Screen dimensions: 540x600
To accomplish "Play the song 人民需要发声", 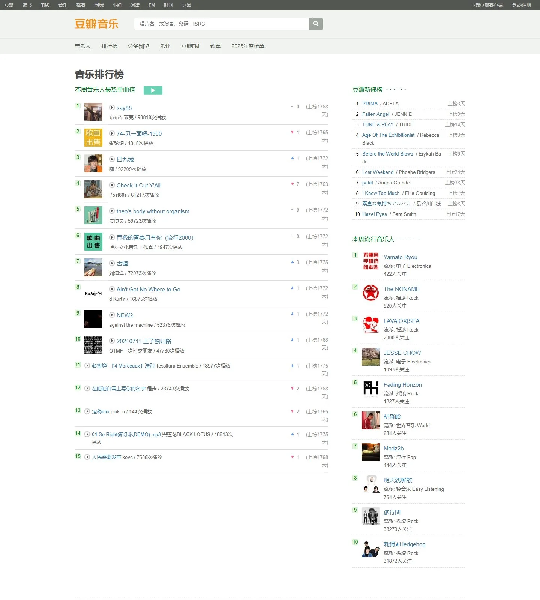I will [87, 457].
